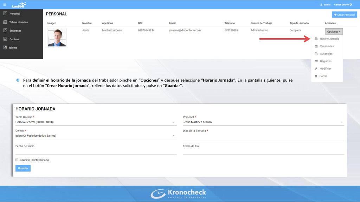Click the employee photo thumbnail
The width and height of the screenshot is (360, 202).
click(x=57, y=37)
